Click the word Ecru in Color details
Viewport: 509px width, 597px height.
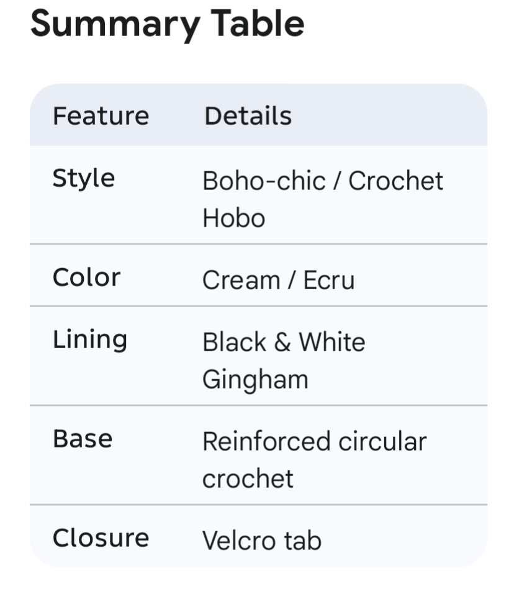click(328, 281)
